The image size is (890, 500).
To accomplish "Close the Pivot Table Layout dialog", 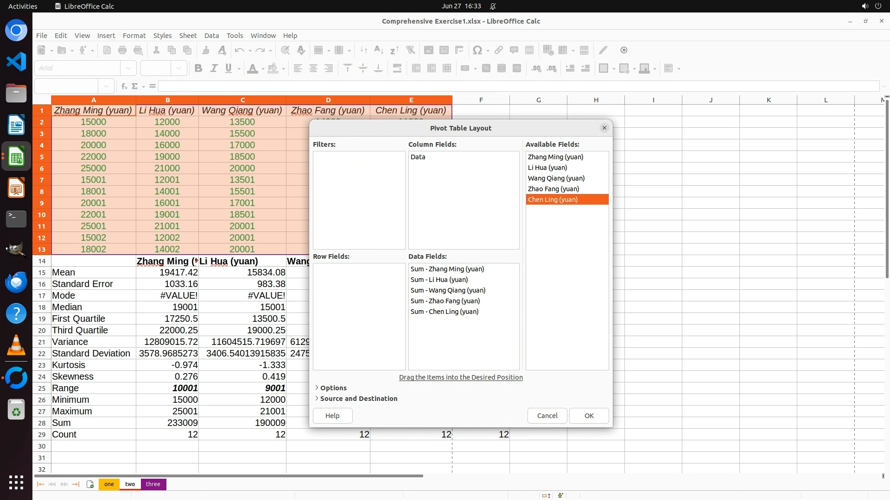I will [604, 128].
